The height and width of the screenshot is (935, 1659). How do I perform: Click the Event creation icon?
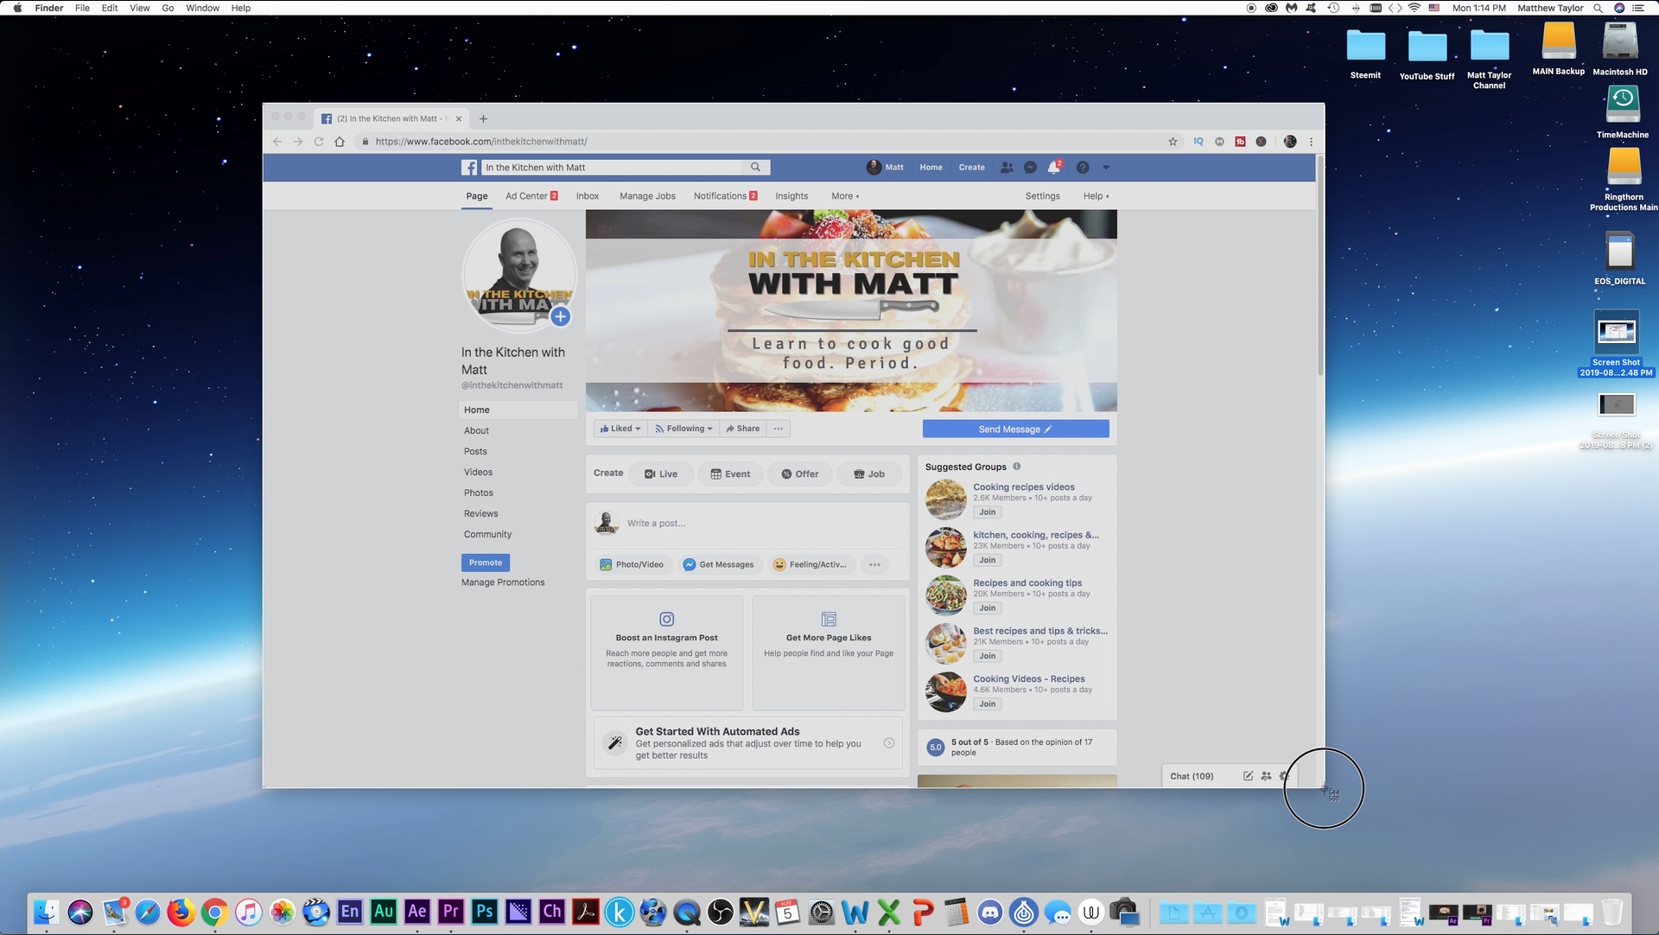pyautogui.click(x=717, y=474)
